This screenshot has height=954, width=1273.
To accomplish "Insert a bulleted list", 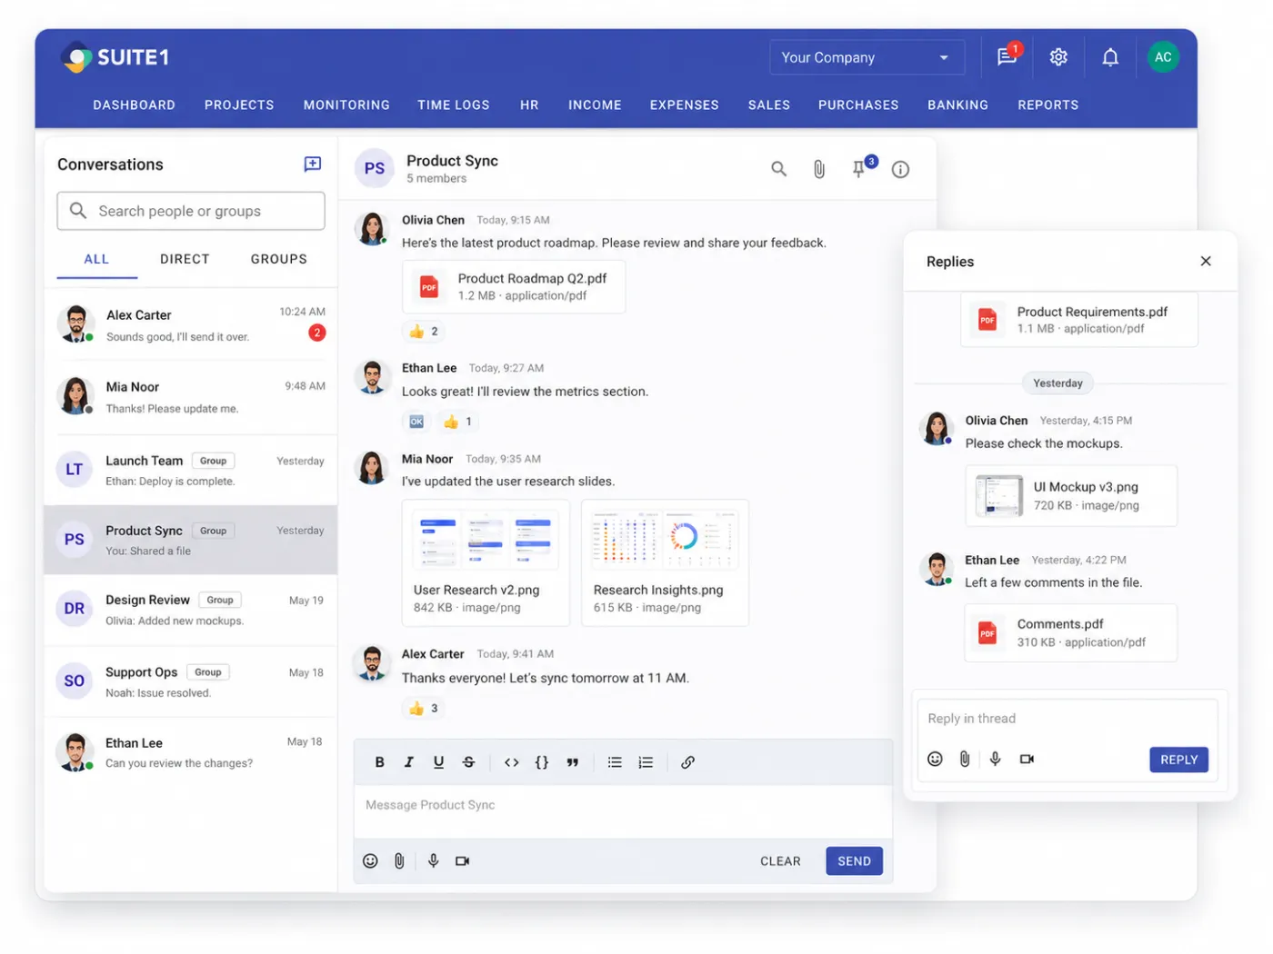I will coord(615,762).
